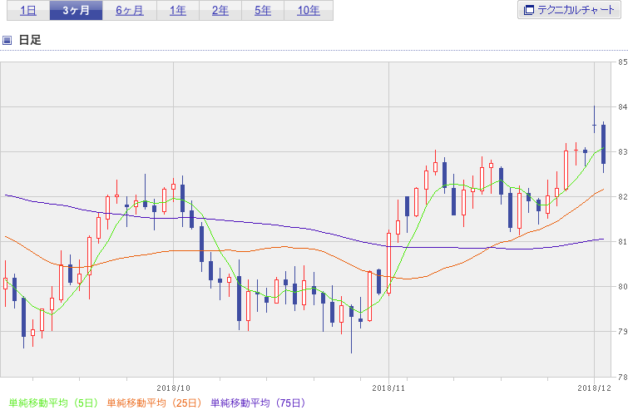Click the 85 price axis label
This screenshot has width=628, height=410.
622,62
